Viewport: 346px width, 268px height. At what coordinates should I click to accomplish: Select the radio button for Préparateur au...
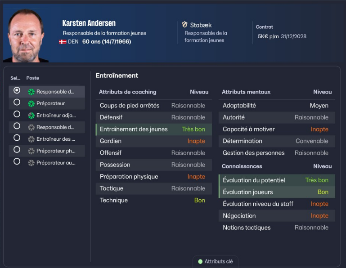point(17,161)
